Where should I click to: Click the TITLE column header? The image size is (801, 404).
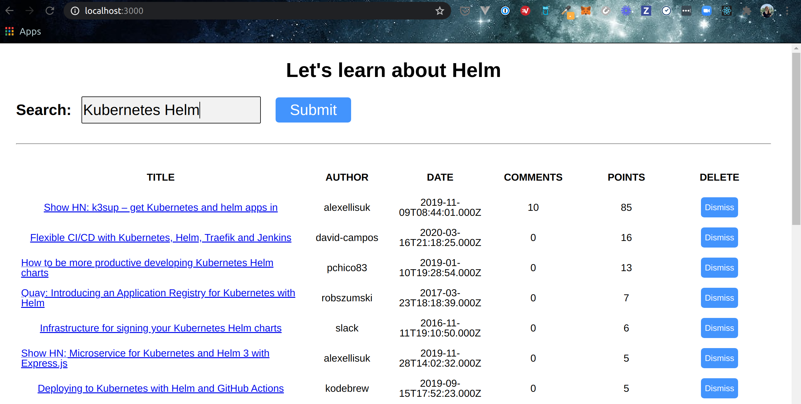pyautogui.click(x=160, y=177)
